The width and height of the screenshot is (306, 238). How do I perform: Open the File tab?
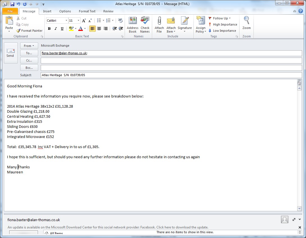(10, 11)
